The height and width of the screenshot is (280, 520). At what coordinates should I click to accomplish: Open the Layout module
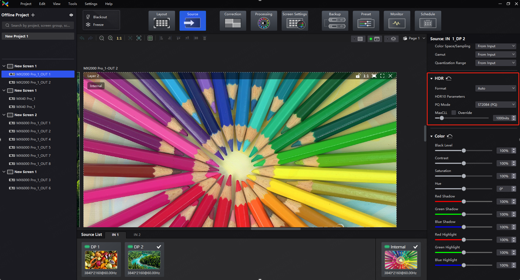tap(161, 20)
